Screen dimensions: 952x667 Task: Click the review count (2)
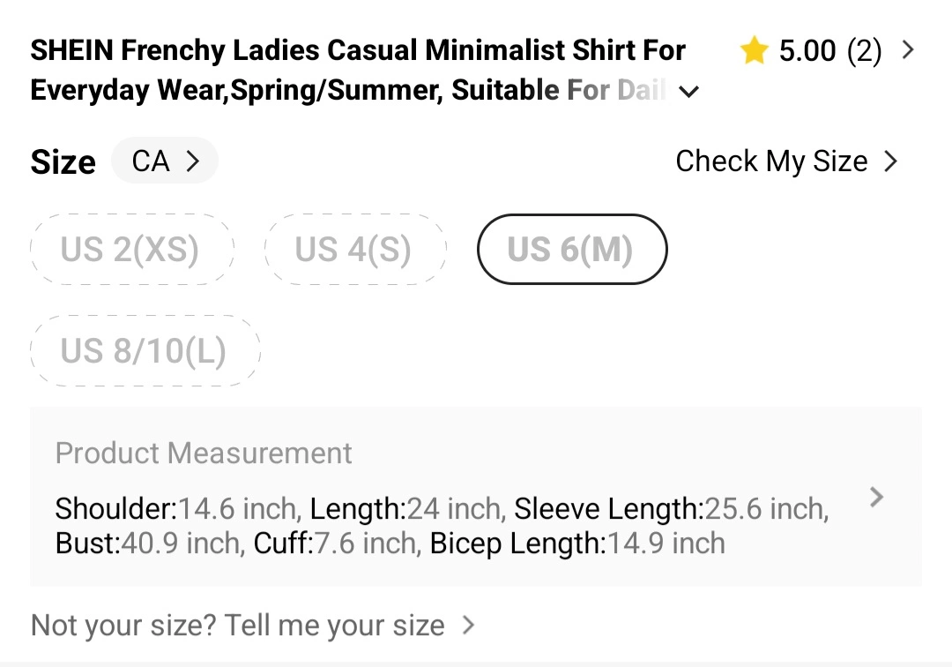pyautogui.click(x=865, y=49)
